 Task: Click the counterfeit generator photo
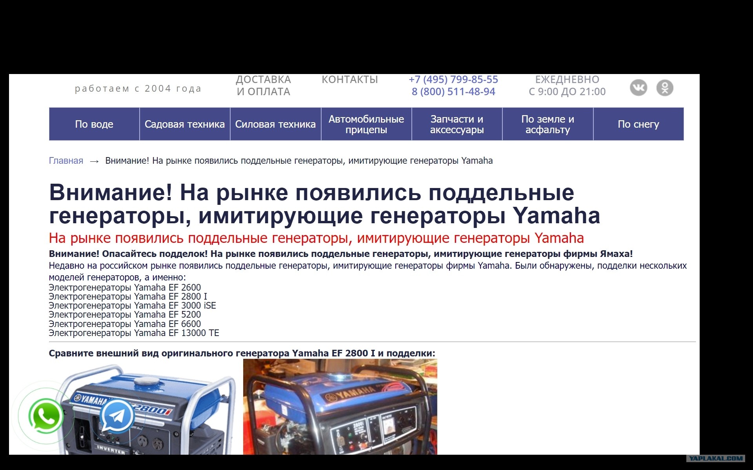(x=340, y=407)
